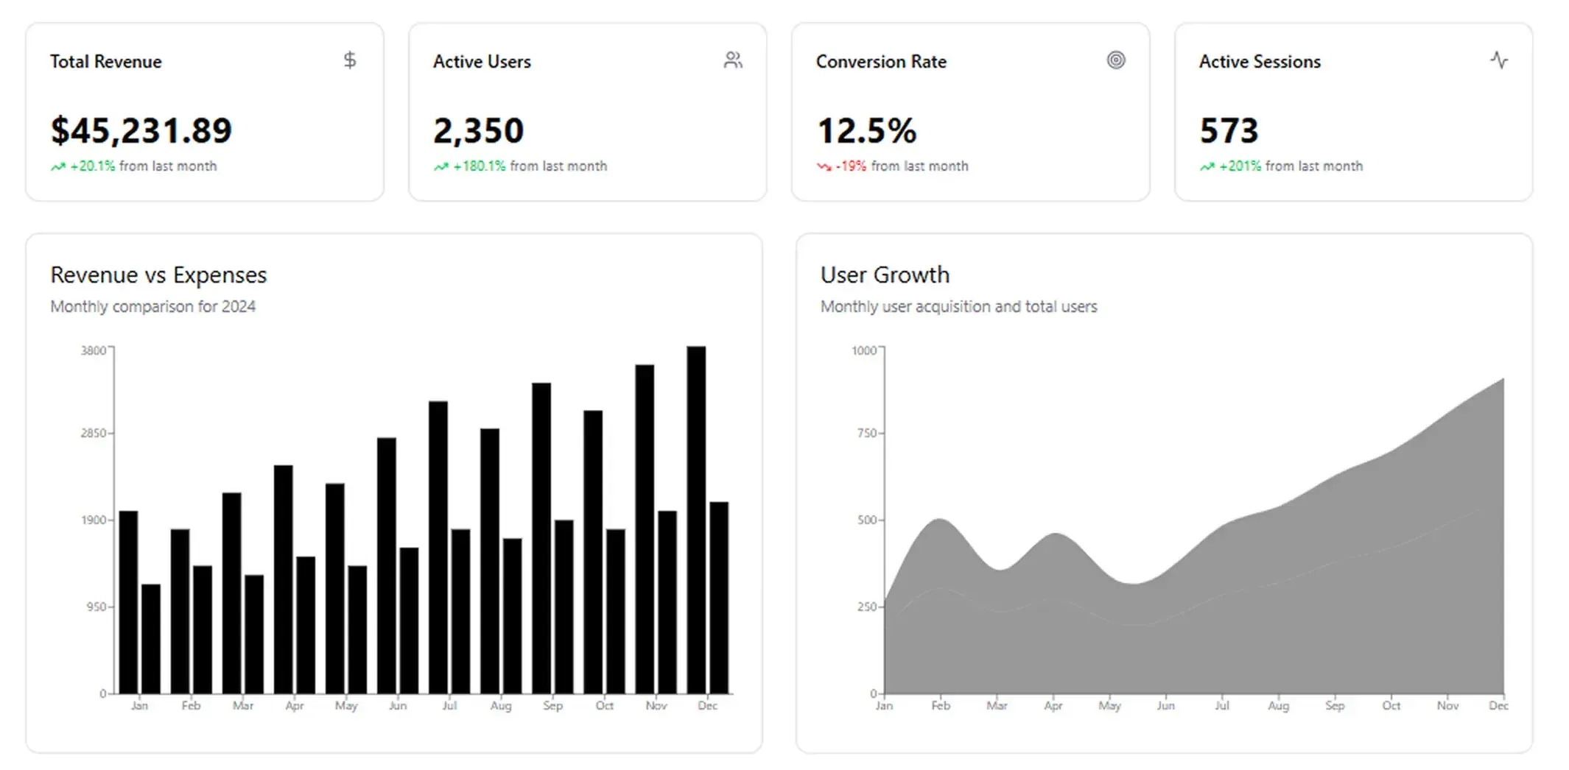Click the User Growth chart title
Viewport: 1569px width, 770px height.
[884, 275]
